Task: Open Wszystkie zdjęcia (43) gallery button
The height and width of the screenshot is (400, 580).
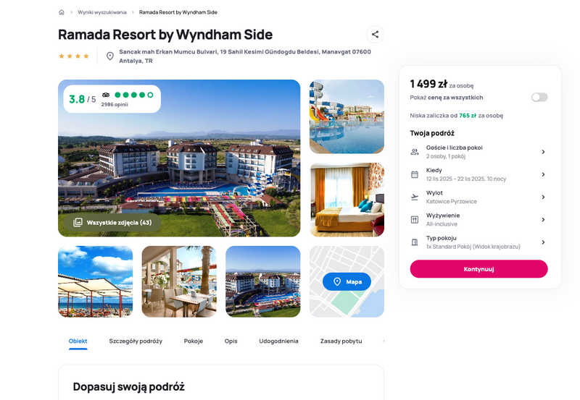Action: pyautogui.click(x=112, y=223)
